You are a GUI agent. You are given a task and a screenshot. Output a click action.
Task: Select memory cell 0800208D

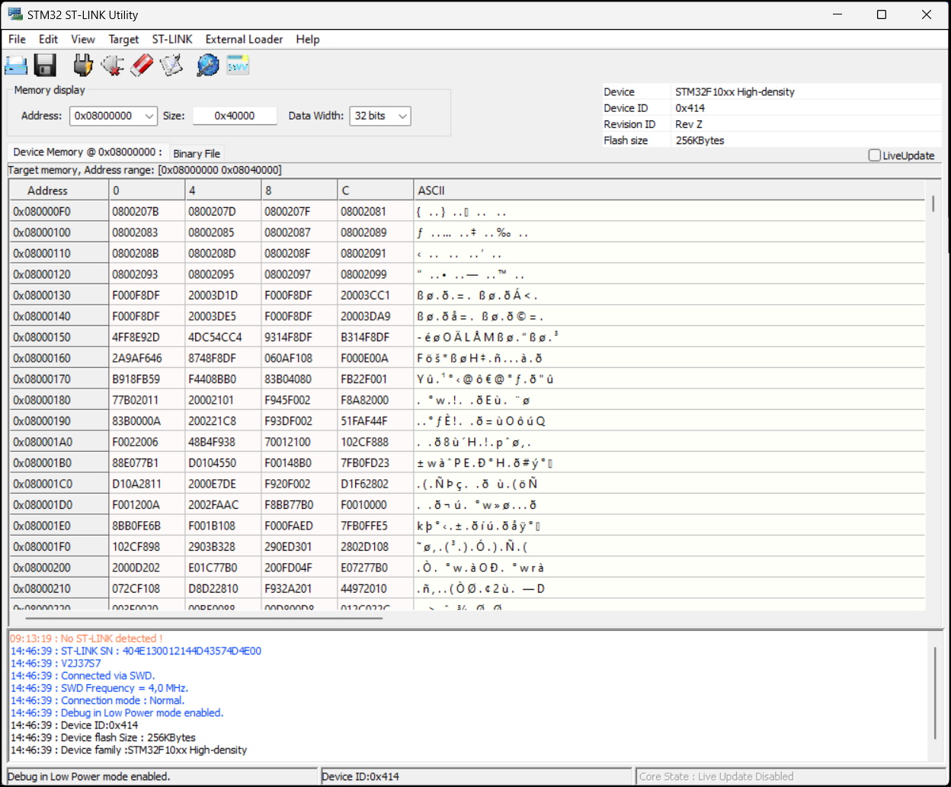223,254
